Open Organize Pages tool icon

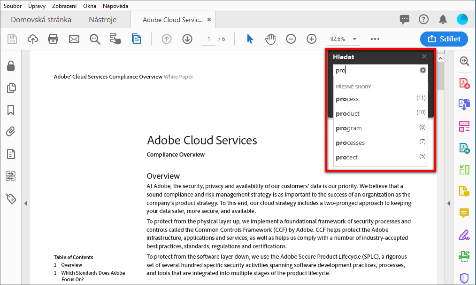pyautogui.click(x=464, y=170)
